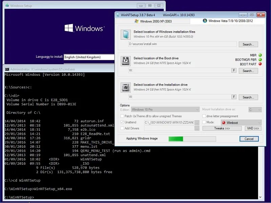Click the F format button for Boot drive

pyautogui.click(x=234, y=70)
